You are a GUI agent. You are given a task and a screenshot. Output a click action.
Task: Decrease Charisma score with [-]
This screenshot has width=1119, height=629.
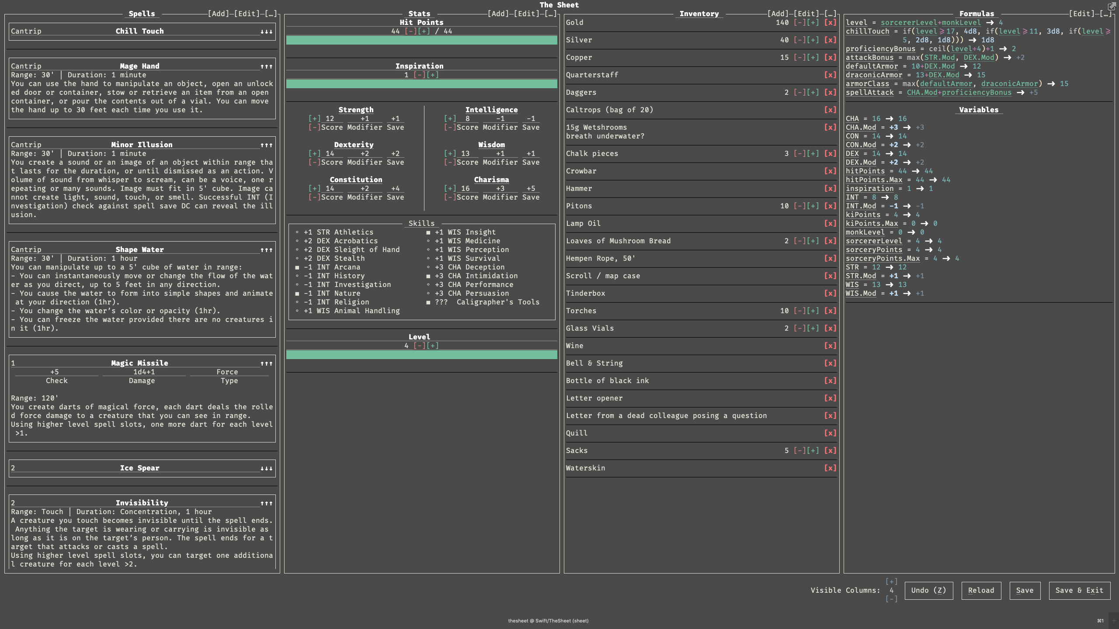click(450, 197)
